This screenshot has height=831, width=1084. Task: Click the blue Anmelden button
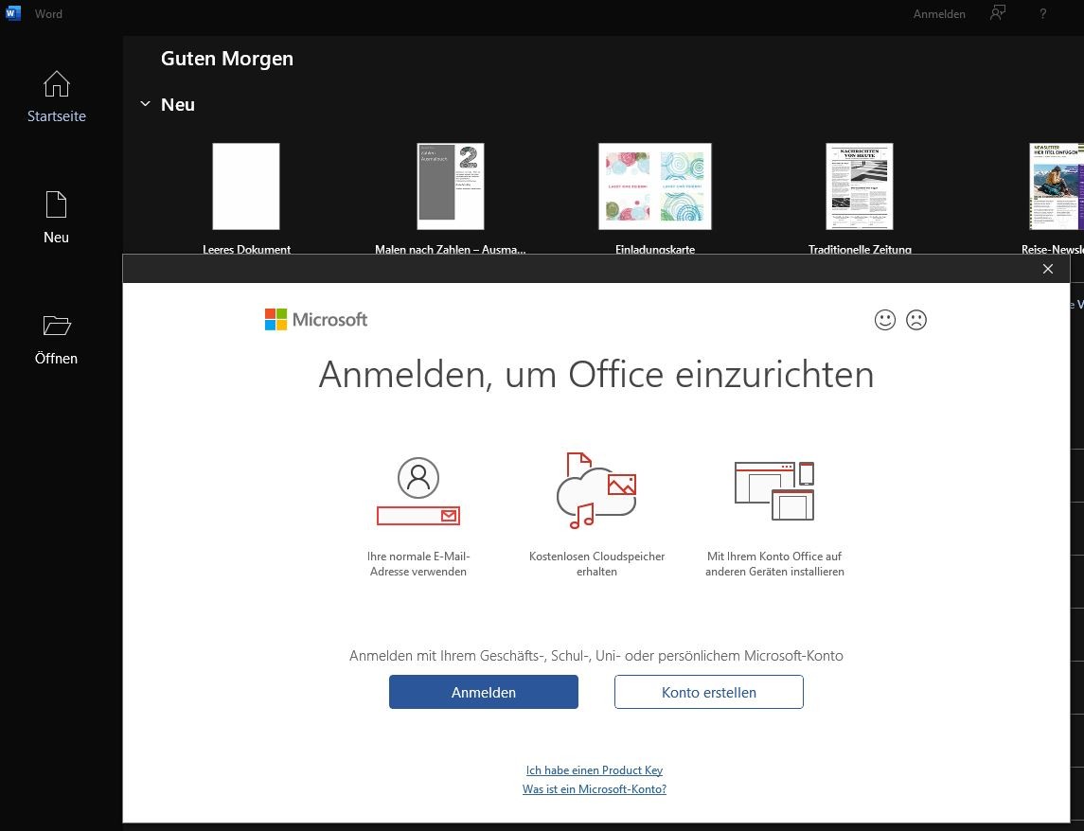[484, 692]
